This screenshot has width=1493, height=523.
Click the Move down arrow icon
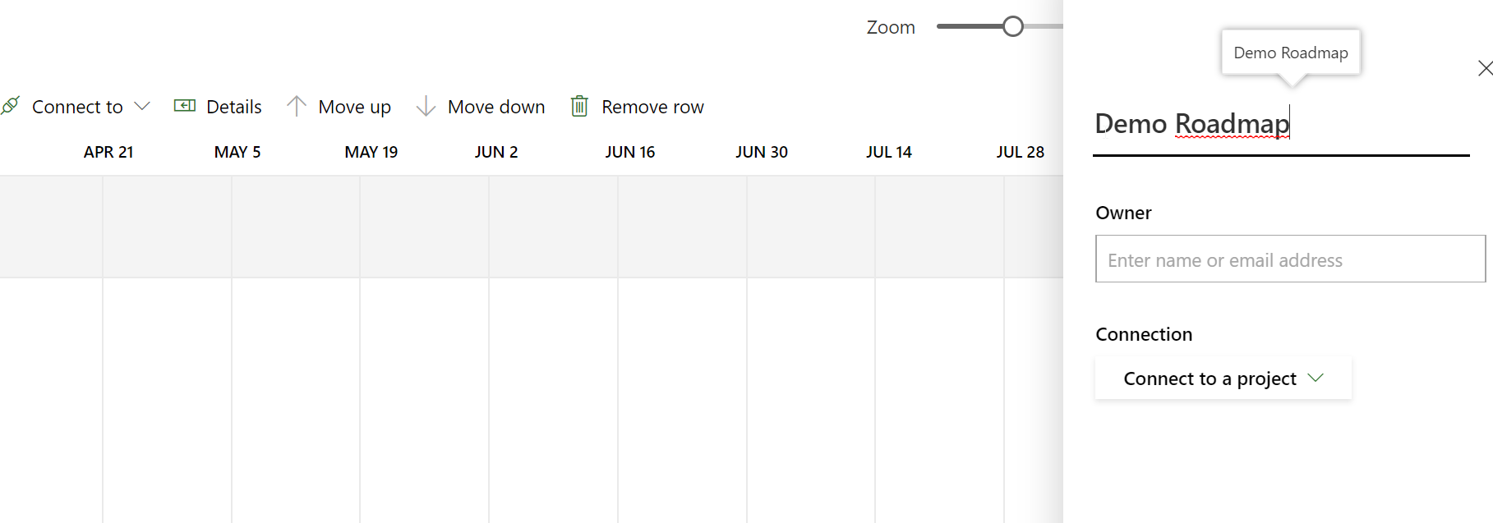[426, 105]
